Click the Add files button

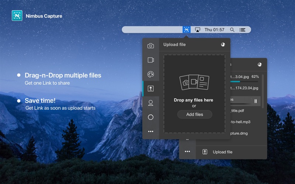tap(195, 114)
